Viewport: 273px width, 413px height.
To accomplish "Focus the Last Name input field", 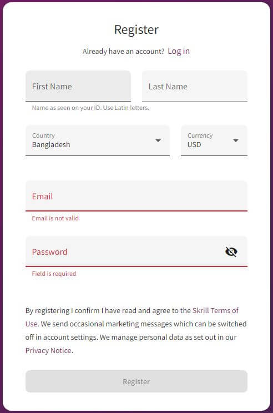I will click(x=195, y=86).
